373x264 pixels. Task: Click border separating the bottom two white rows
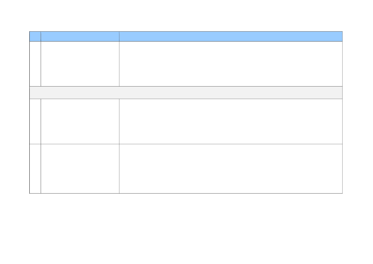(186, 144)
